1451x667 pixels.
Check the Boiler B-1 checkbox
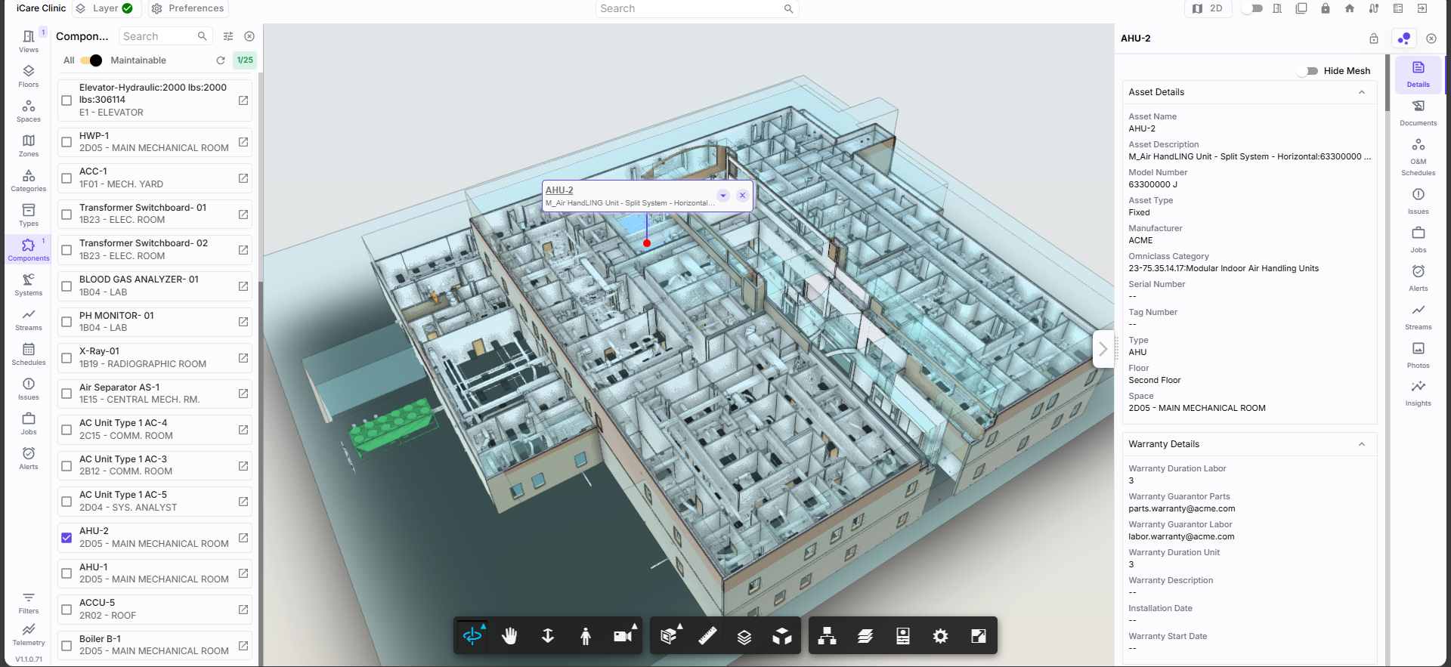click(67, 646)
